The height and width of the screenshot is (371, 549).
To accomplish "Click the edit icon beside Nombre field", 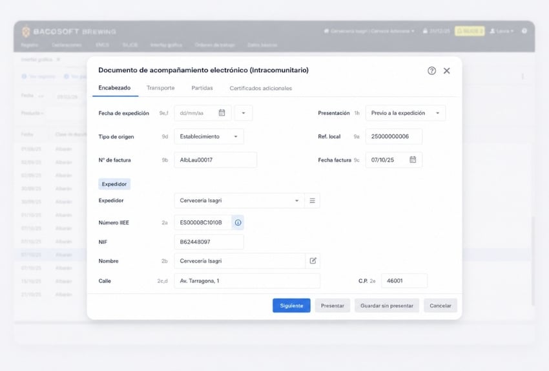I will 313,260.
